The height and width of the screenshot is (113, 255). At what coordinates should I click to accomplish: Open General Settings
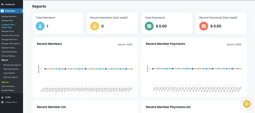tap(8, 56)
